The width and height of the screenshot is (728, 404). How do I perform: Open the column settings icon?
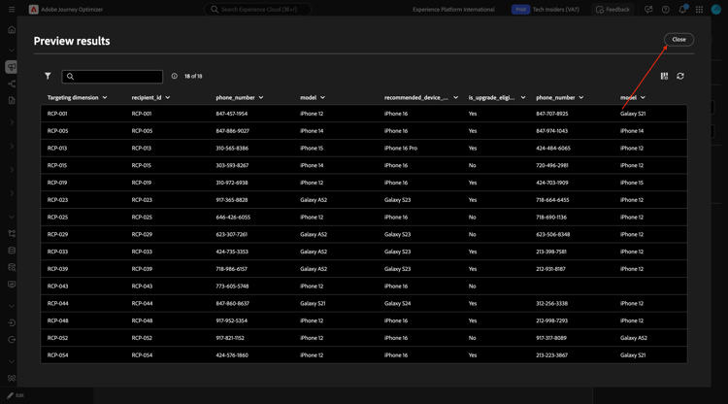[x=664, y=76]
